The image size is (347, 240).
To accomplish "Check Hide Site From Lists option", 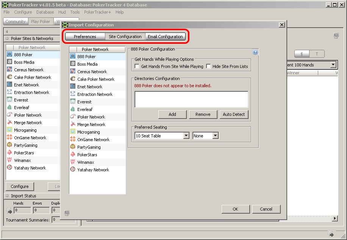I will coord(208,66).
